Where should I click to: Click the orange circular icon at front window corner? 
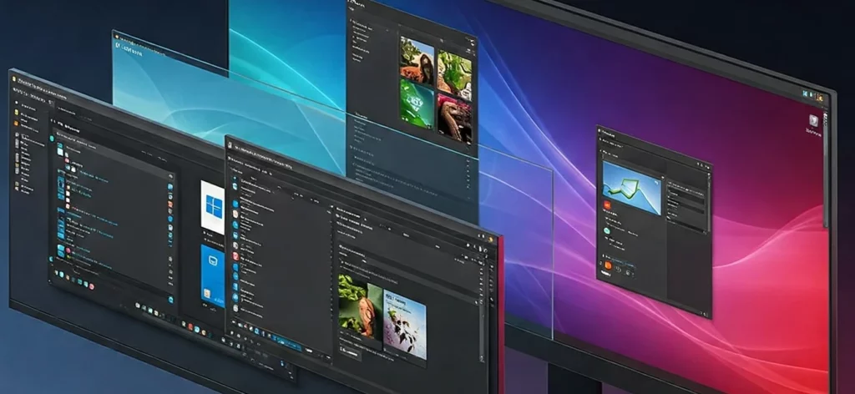[491, 240]
